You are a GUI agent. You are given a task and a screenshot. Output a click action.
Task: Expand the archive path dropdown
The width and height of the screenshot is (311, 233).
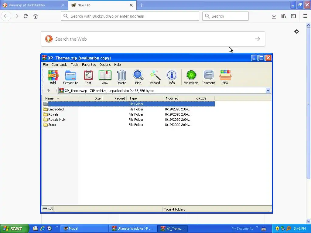268,90
